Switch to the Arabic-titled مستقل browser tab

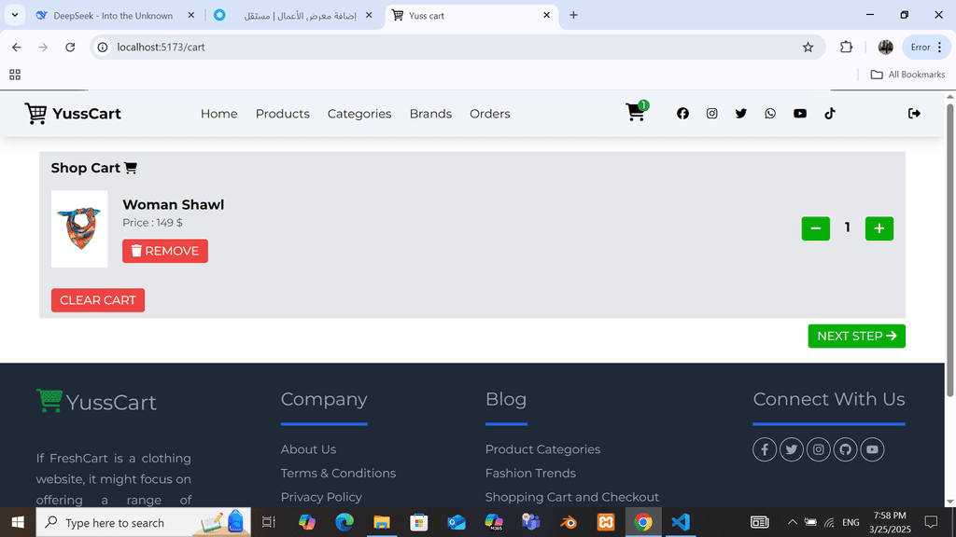(292, 15)
